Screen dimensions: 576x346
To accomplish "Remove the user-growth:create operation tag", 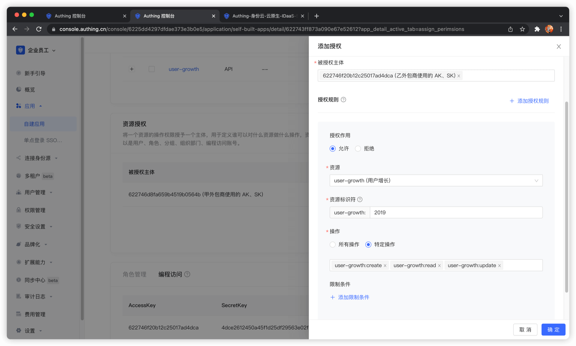I will [385, 266].
